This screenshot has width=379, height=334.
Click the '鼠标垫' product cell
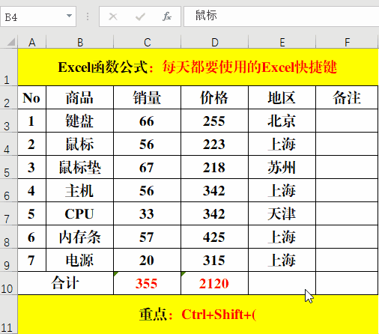pos(80,167)
